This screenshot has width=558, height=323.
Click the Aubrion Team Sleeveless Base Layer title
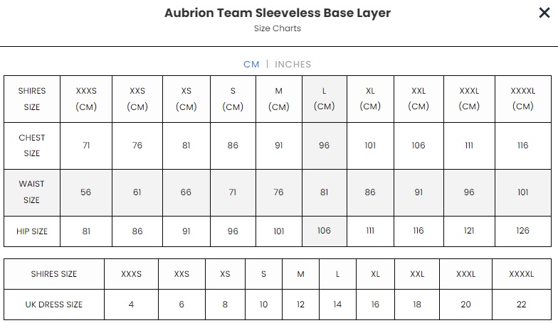[x=278, y=13]
